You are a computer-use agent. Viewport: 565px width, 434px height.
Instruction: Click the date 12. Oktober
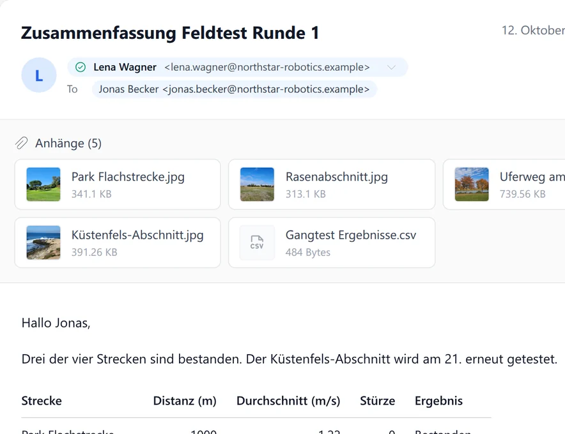pyautogui.click(x=533, y=30)
